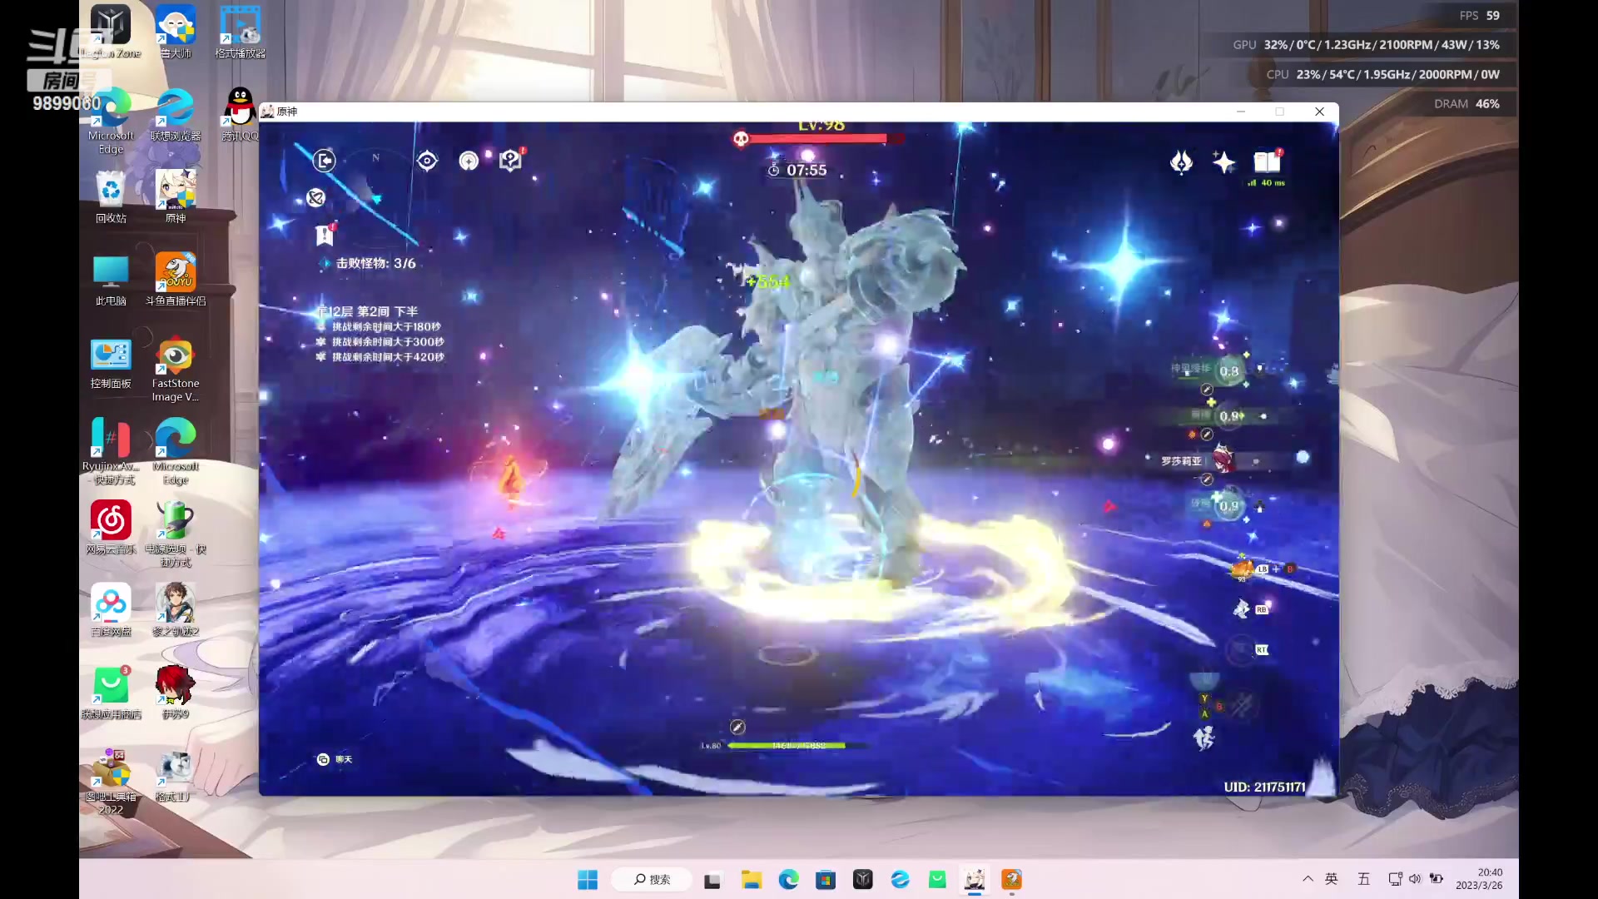Open the 百度网盘 desktop shortcut
1598x899 pixels.
click(111, 610)
